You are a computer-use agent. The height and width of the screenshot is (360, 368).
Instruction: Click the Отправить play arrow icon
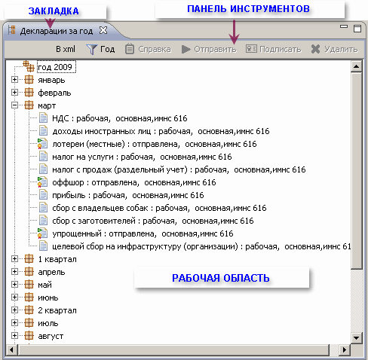(x=186, y=49)
